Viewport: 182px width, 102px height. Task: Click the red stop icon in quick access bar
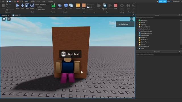click(x=18, y=1)
